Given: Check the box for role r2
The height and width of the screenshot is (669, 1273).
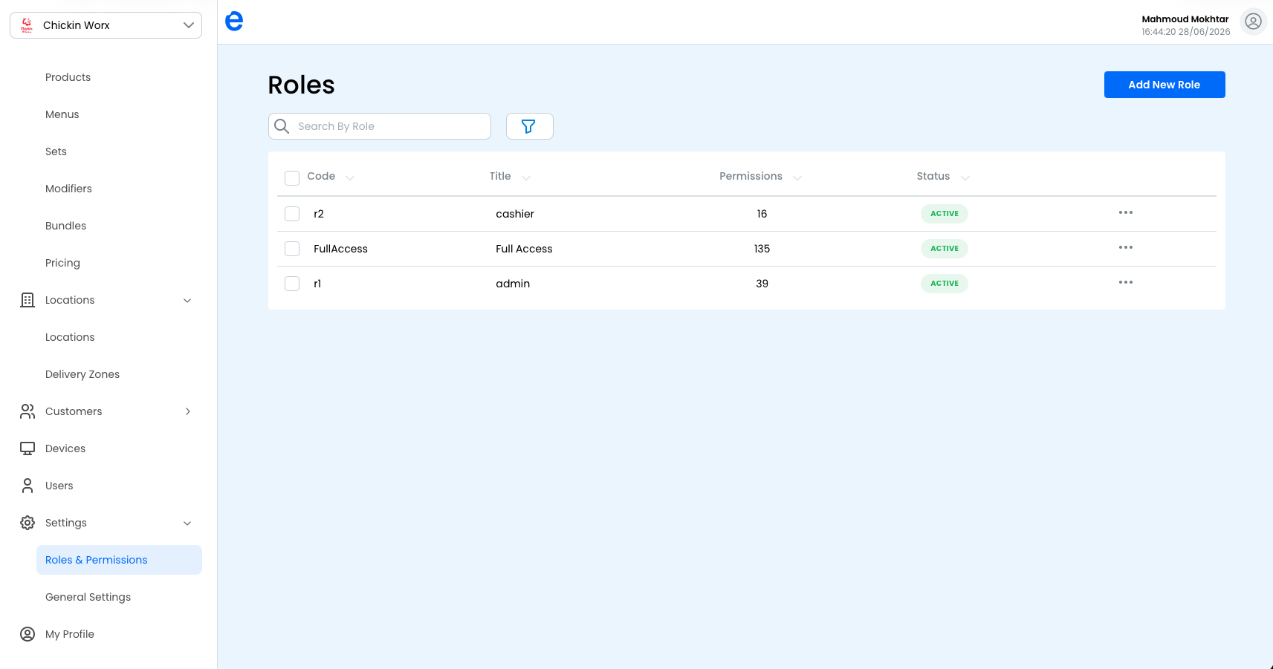Looking at the screenshot, I should (292, 214).
